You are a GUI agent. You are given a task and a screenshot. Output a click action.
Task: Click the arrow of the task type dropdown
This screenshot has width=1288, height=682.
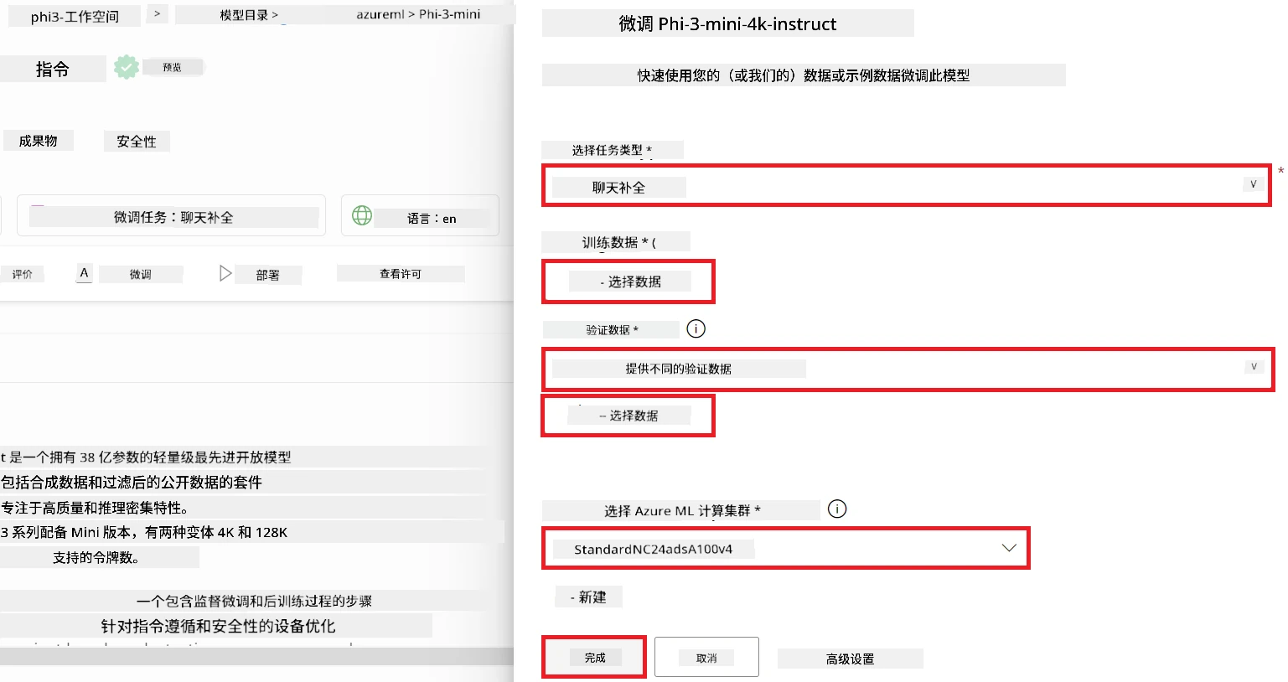1254,184
